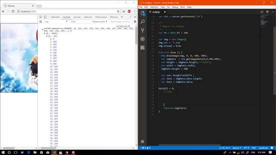
Task: Open the console context dropdown 'top'
Action: tap(56, 22)
